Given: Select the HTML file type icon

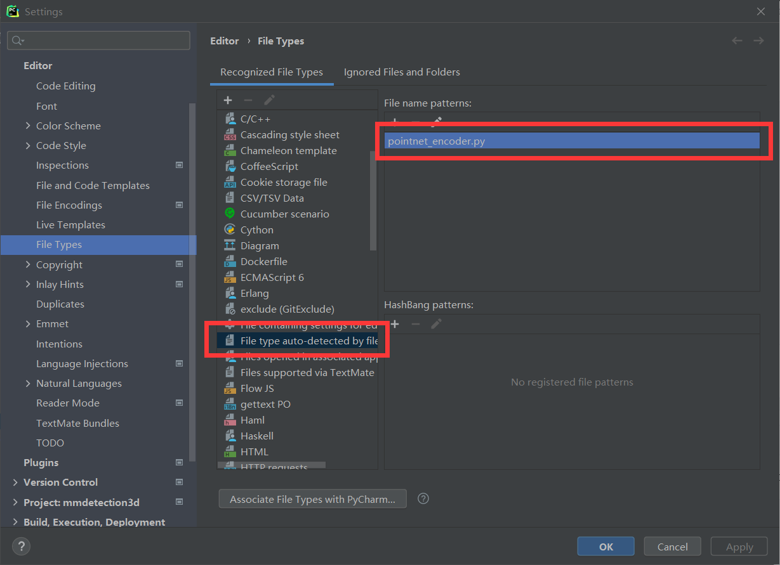Looking at the screenshot, I should (x=230, y=451).
